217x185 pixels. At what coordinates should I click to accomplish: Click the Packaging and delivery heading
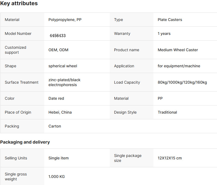(25, 142)
